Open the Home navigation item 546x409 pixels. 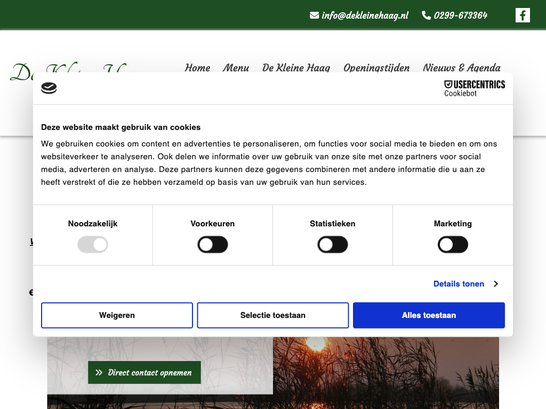[x=197, y=68]
